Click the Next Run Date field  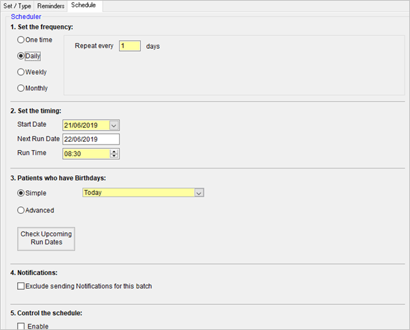click(91, 139)
